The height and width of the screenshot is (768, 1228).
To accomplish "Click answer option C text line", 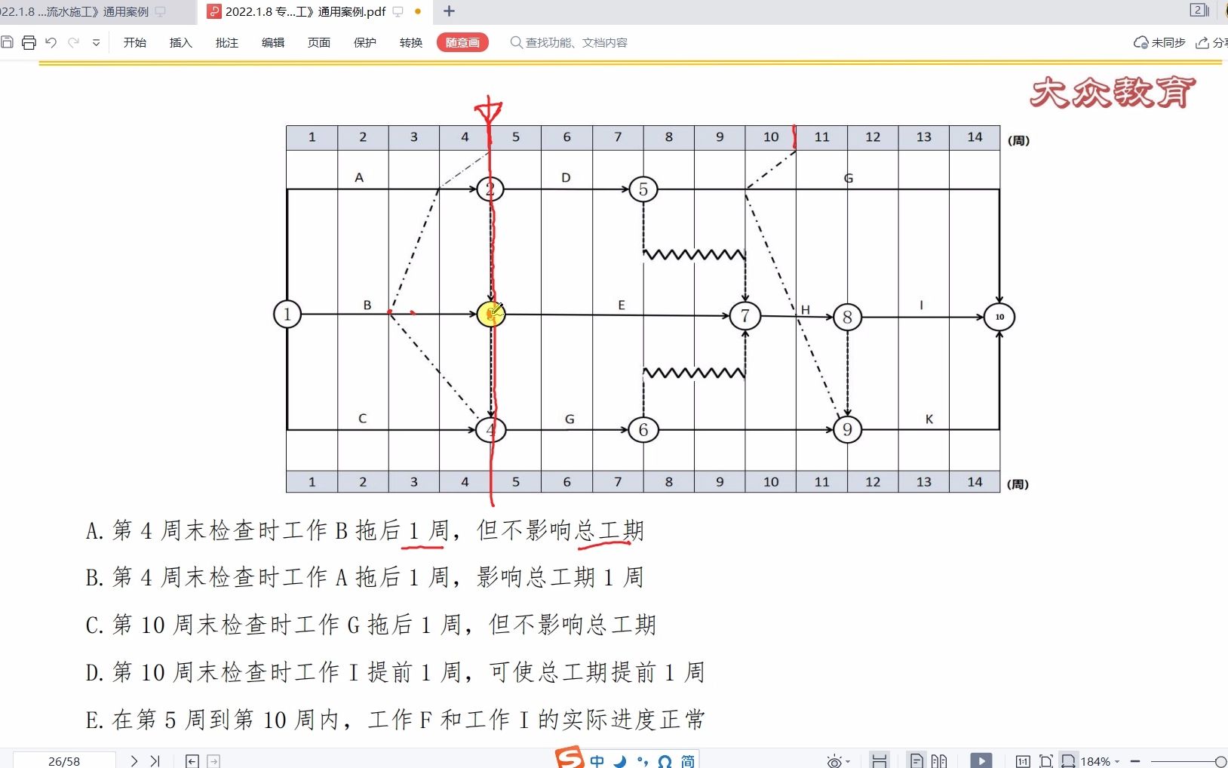I will click(371, 625).
